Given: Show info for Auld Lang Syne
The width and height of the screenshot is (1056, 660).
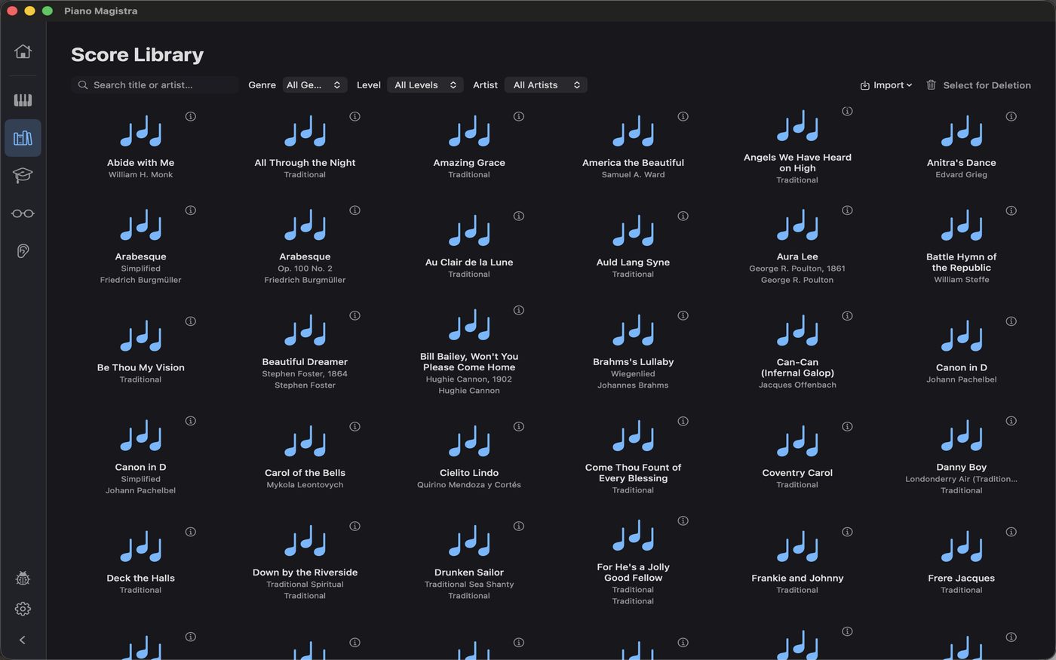Looking at the screenshot, I should pyautogui.click(x=683, y=216).
